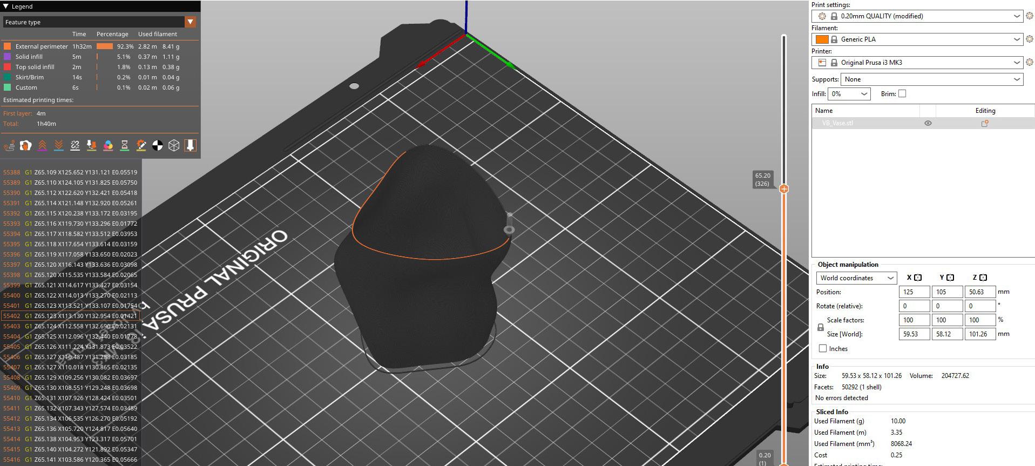
Task: Click the Size Z input field
Action: point(980,334)
